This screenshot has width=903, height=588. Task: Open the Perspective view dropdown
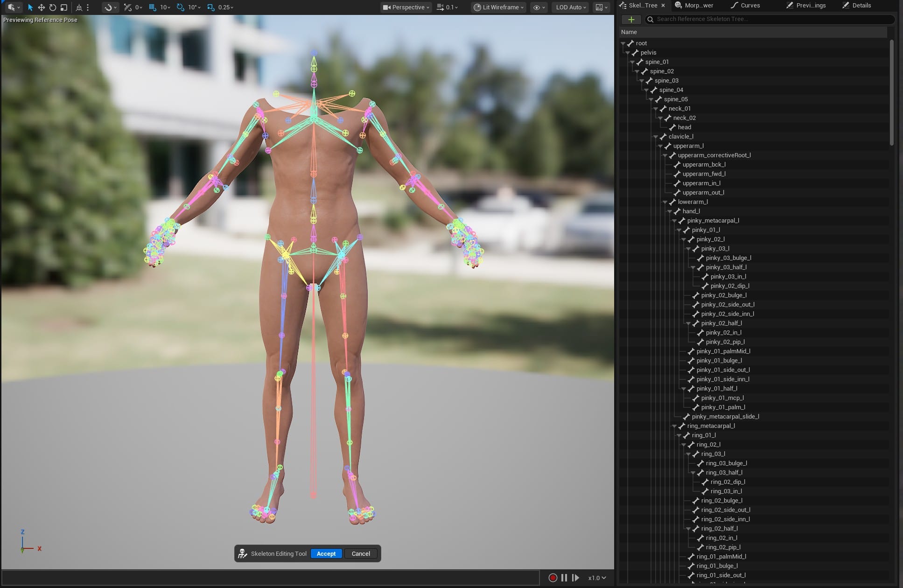406,7
